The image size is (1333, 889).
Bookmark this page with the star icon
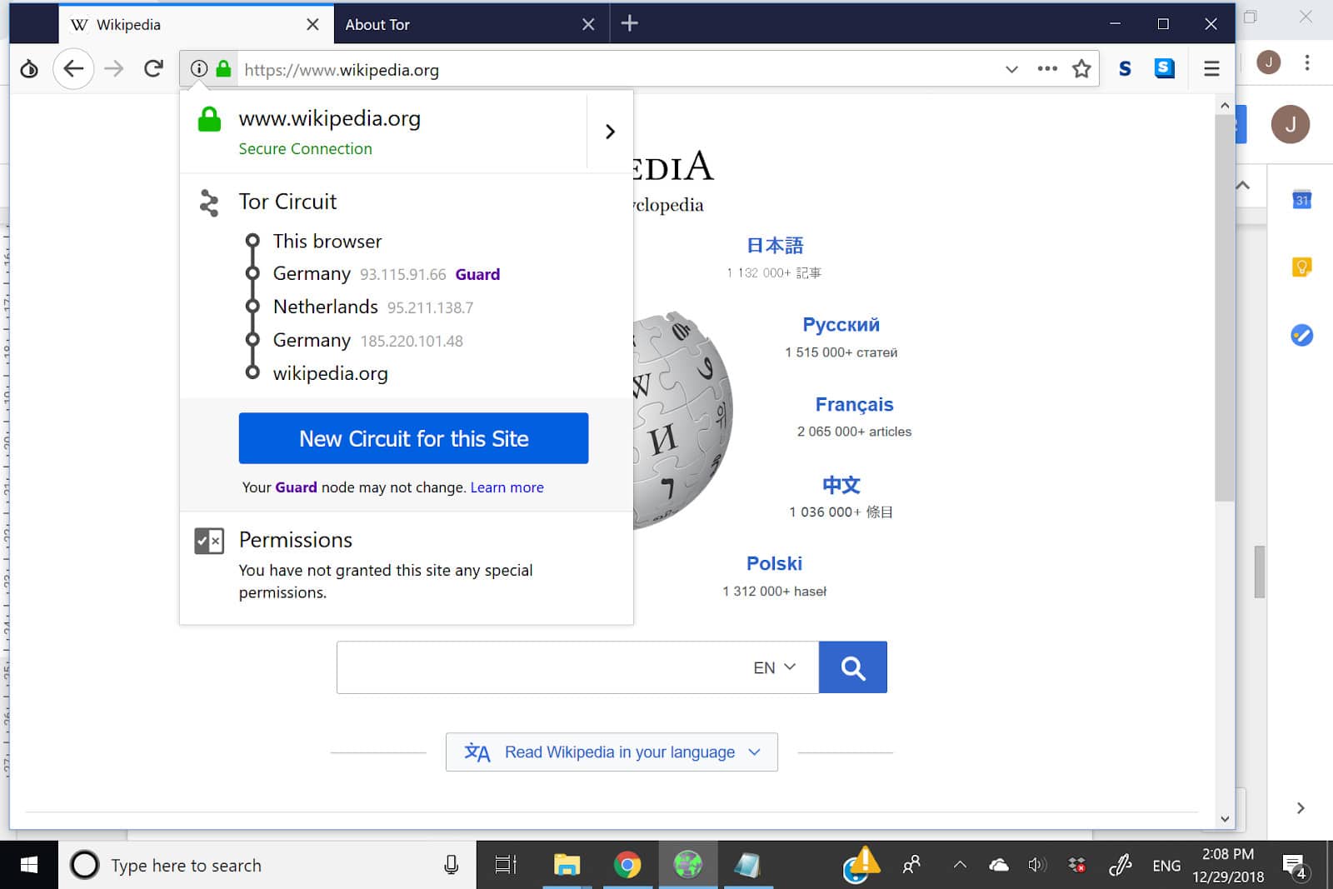coord(1081,68)
